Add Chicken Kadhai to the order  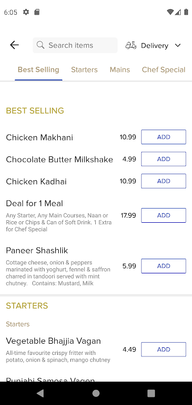[164, 181]
